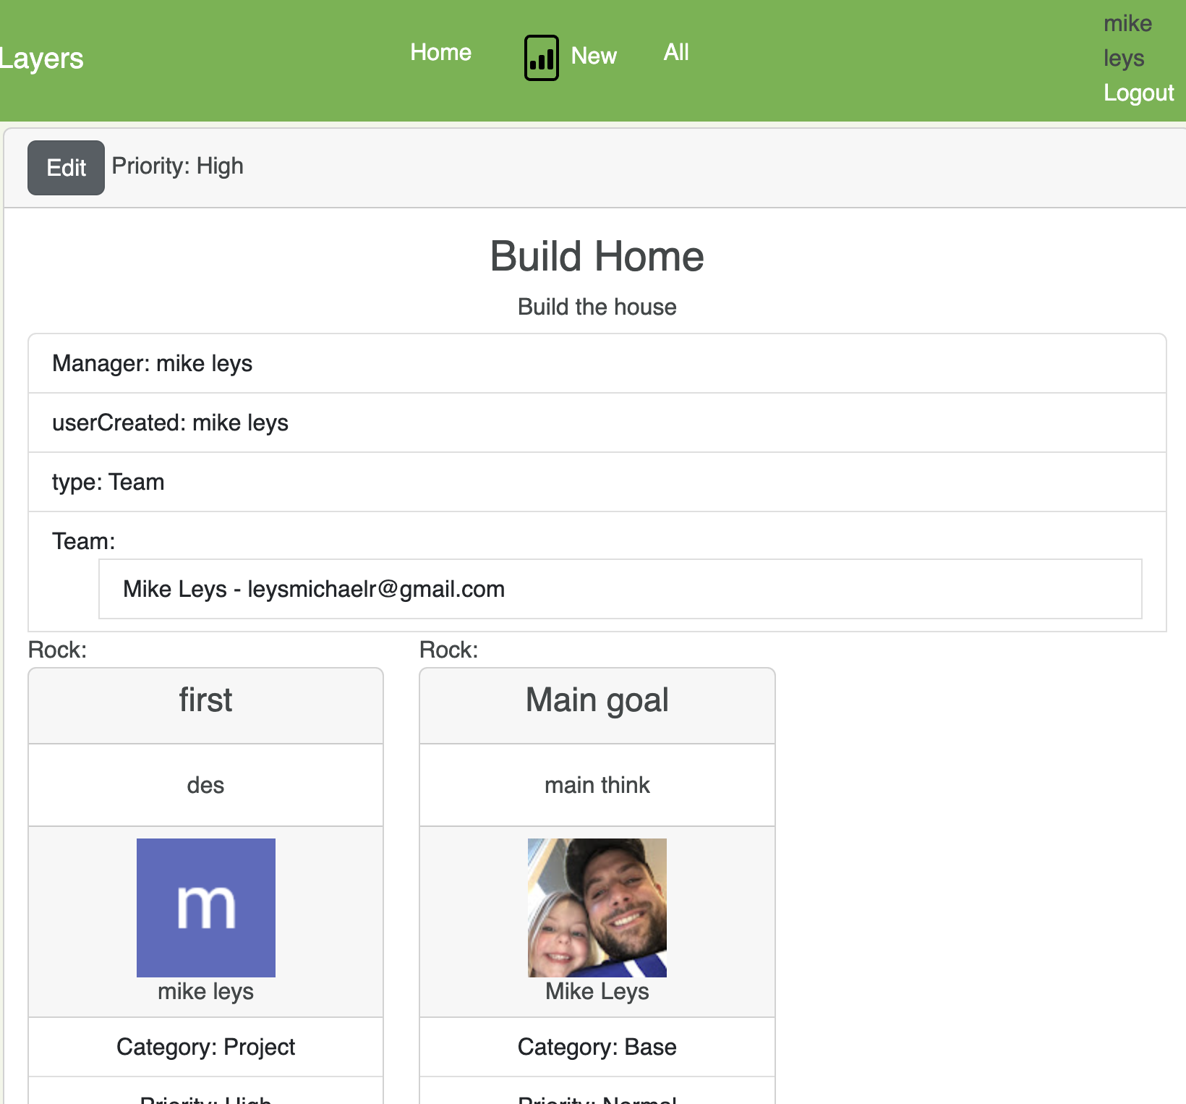Click the bar chart icon in navbar
Image resolution: width=1186 pixels, height=1104 pixels.
point(541,58)
